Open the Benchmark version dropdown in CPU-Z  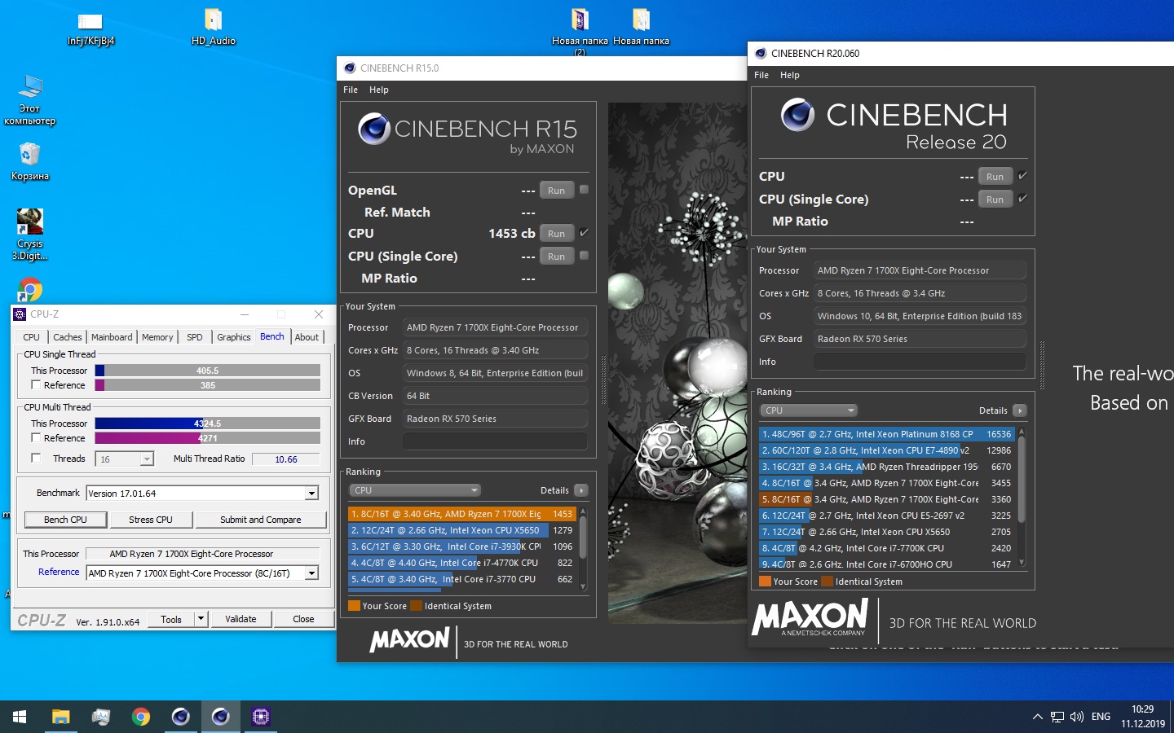(x=311, y=494)
